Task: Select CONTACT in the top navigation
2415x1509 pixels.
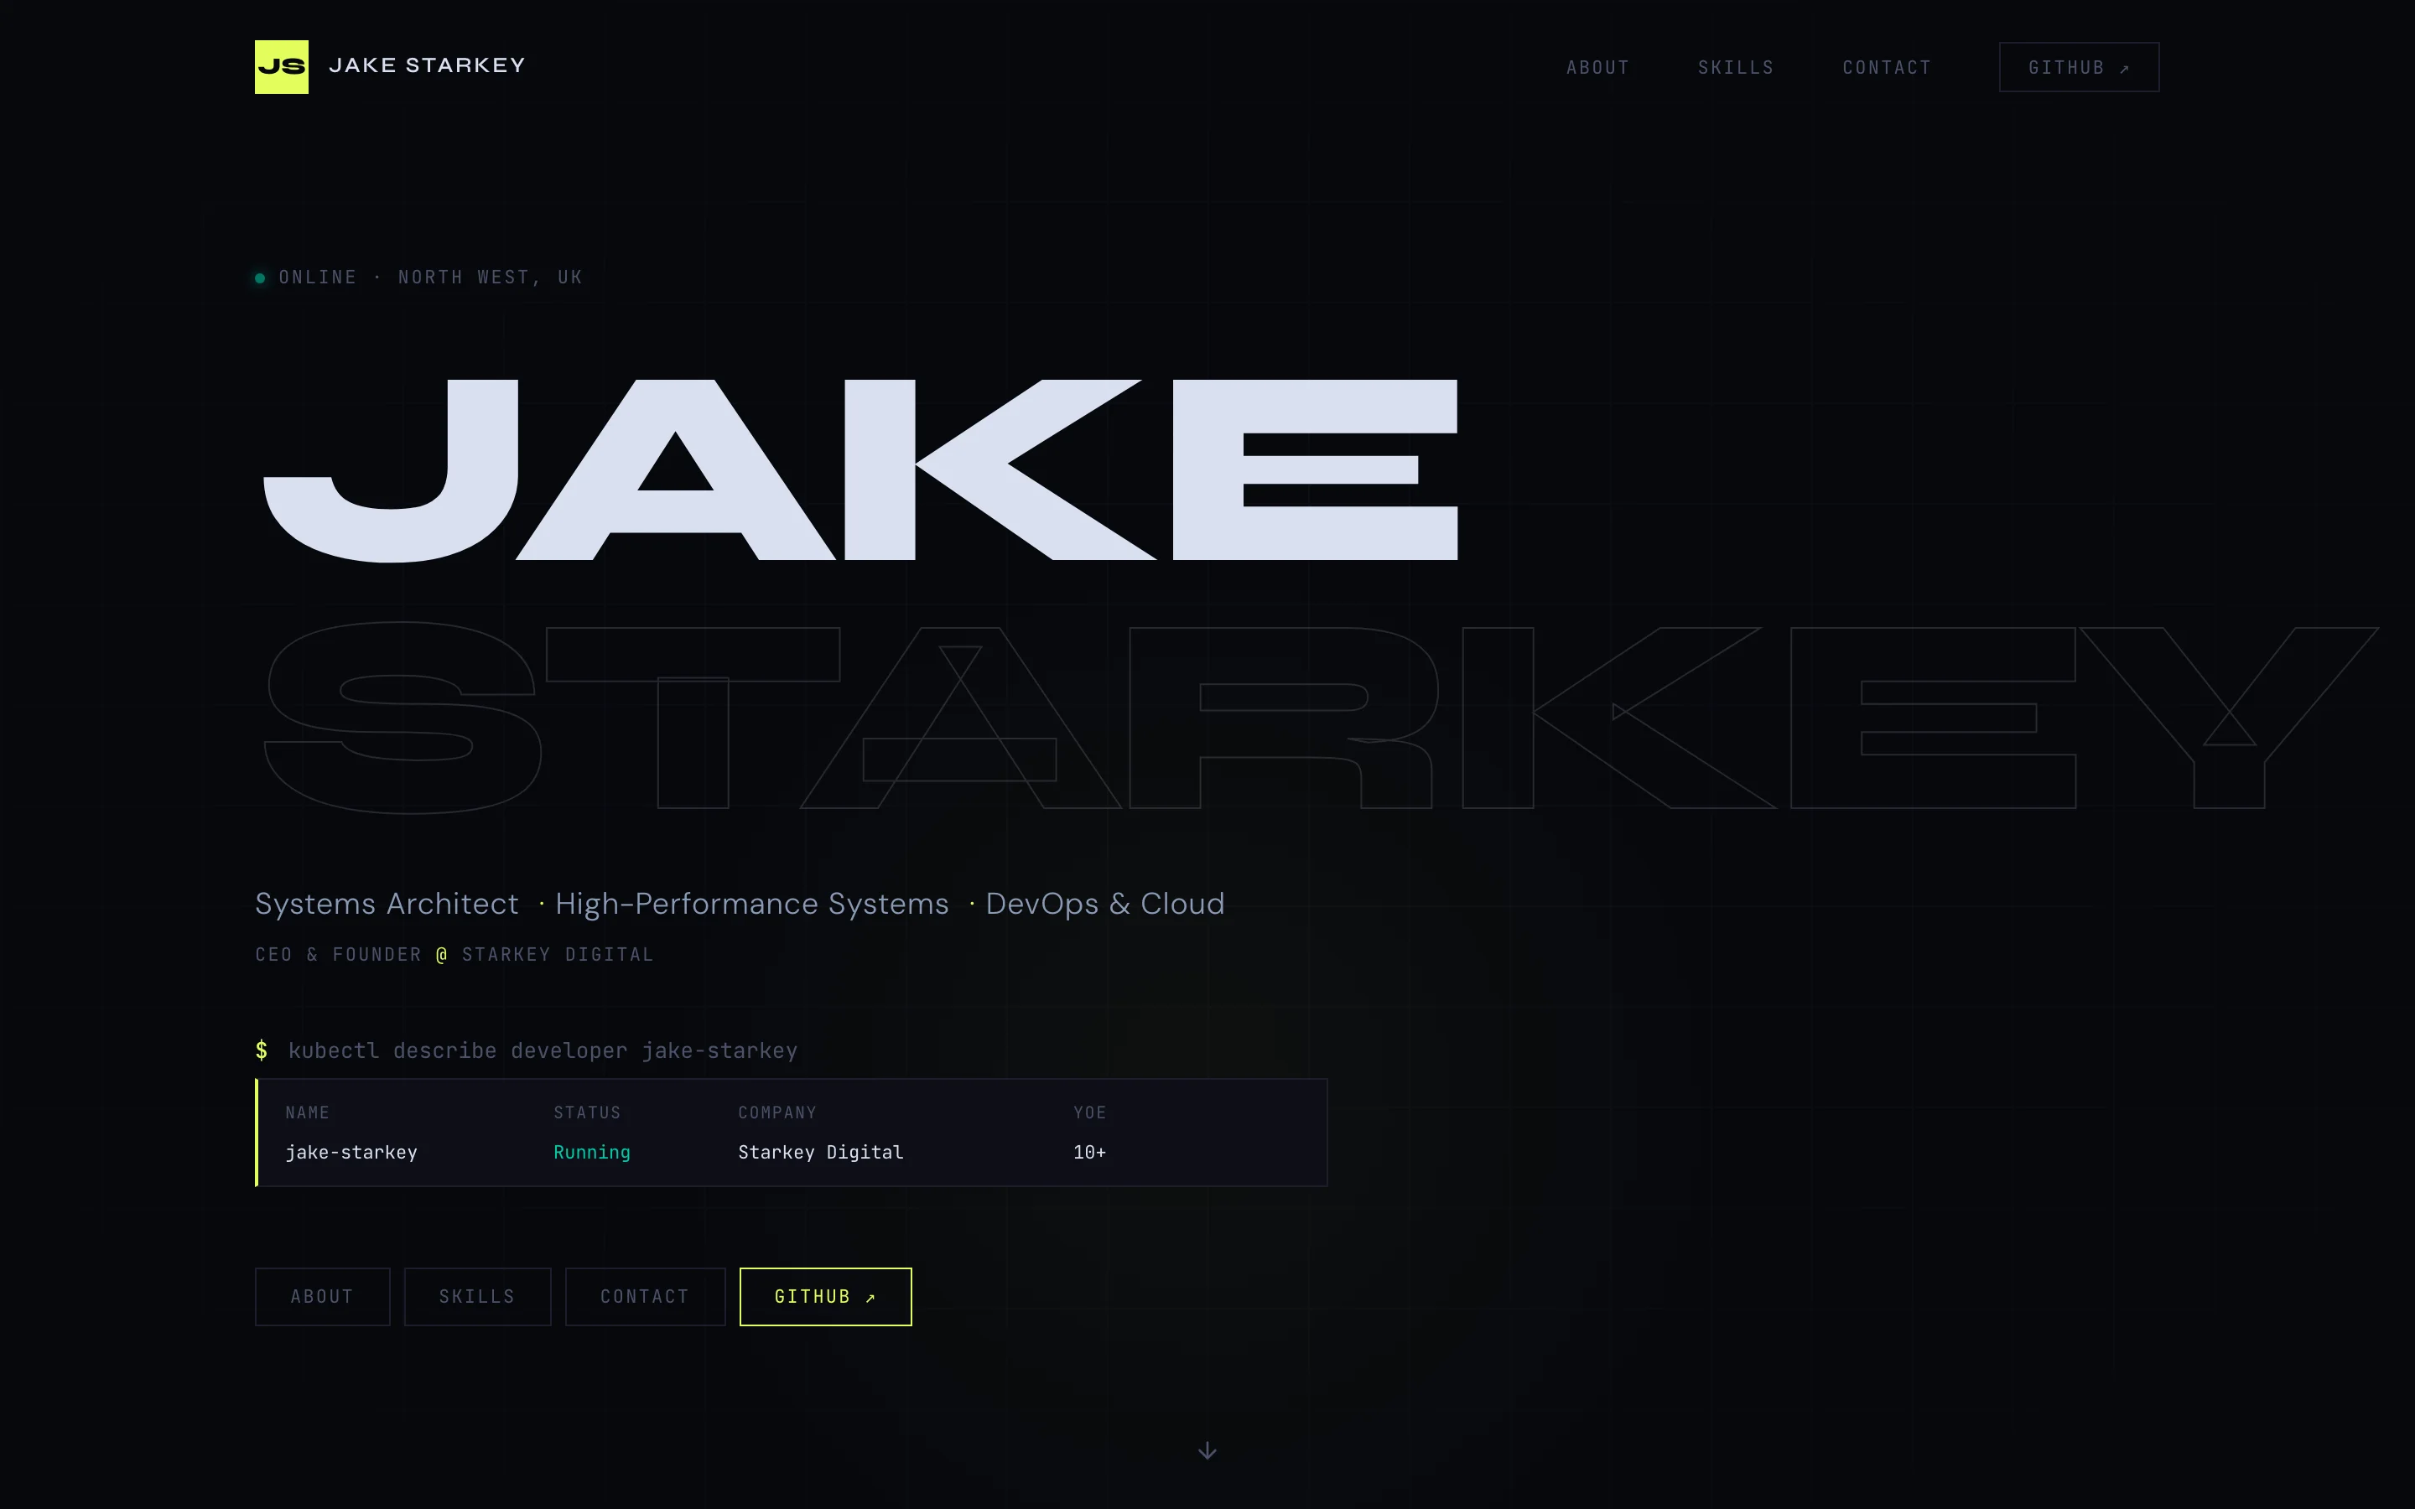Action: click(1886, 67)
